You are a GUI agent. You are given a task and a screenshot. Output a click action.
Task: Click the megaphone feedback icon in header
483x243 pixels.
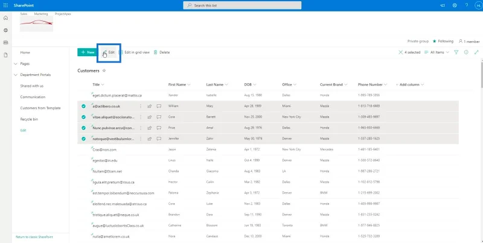[443, 5]
